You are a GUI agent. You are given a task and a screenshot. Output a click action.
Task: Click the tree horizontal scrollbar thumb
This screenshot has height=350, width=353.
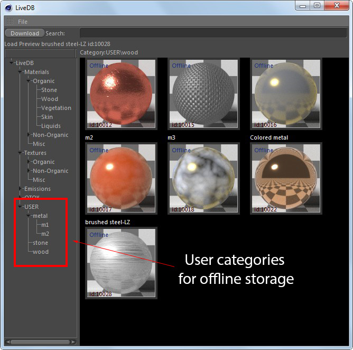(x=40, y=342)
